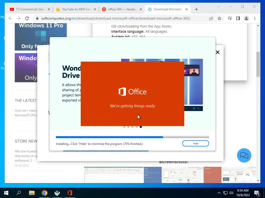Click the Hide button in installer

pyautogui.click(x=196, y=143)
